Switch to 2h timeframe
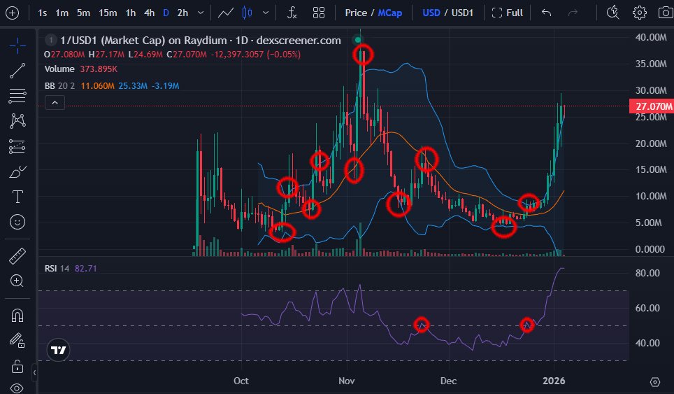The height and width of the screenshot is (394, 674). (182, 13)
